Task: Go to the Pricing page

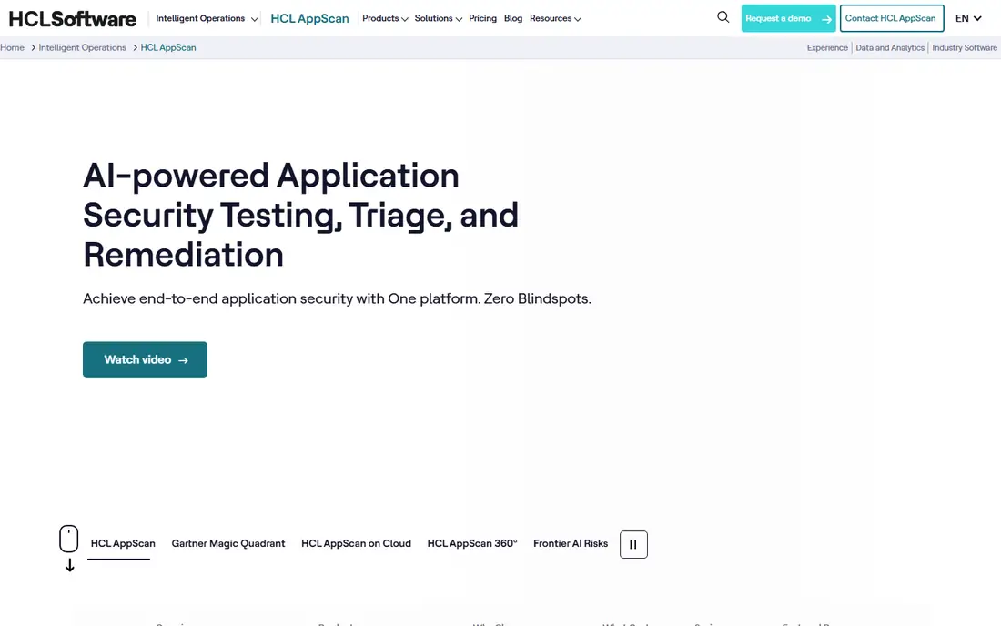Action: click(x=482, y=18)
